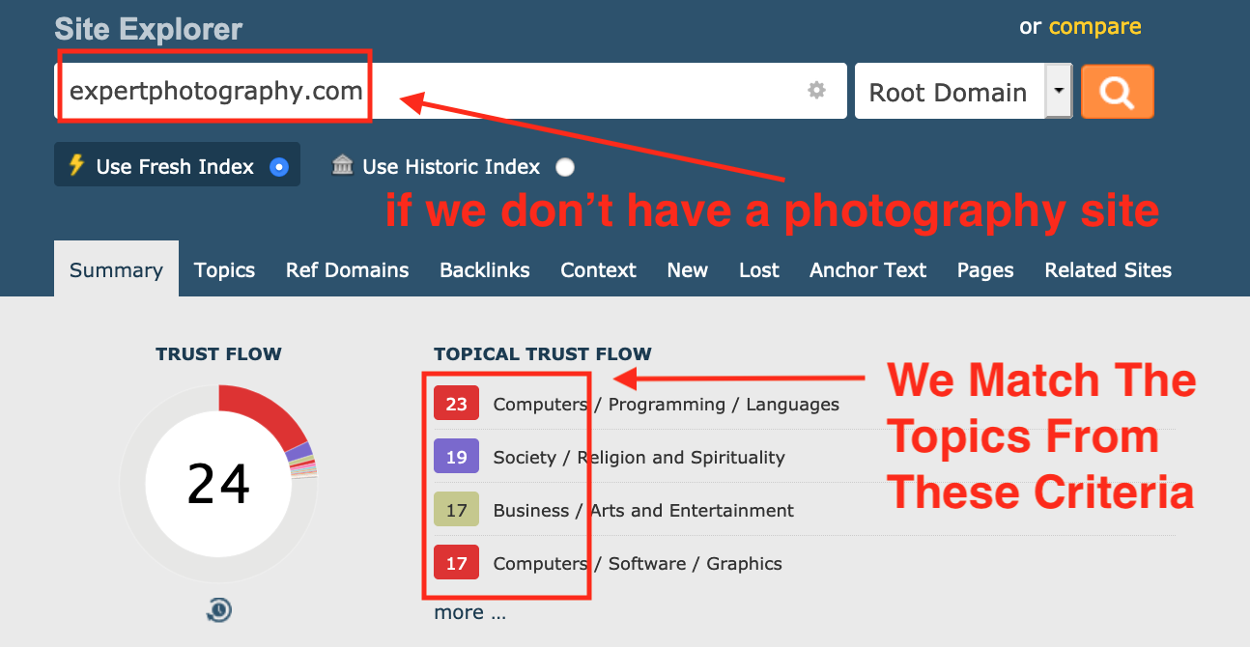Open the Ref Domains tab
This screenshot has height=647, width=1250.
(x=347, y=270)
